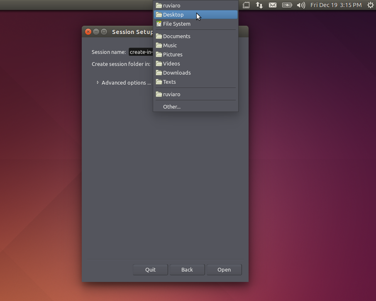This screenshot has height=301, width=376.
Task: Click the Music folder icon
Action: tap(159, 45)
